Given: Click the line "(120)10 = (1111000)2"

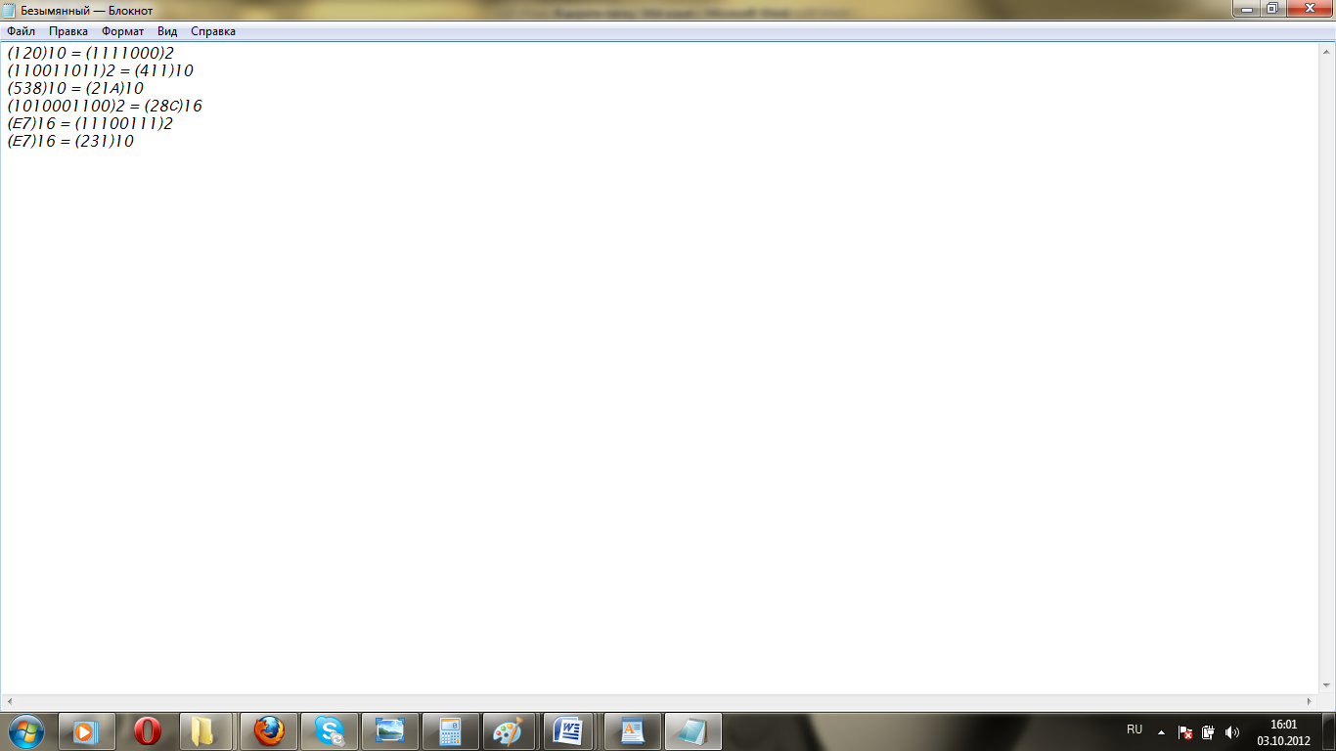Looking at the screenshot, I should point(90,53).
